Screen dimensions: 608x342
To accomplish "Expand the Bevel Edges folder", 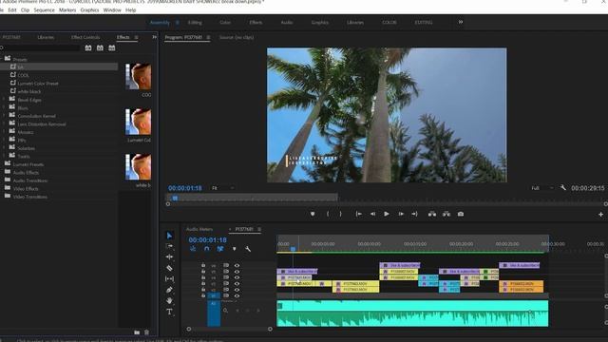I will click(x=4, y=100).
